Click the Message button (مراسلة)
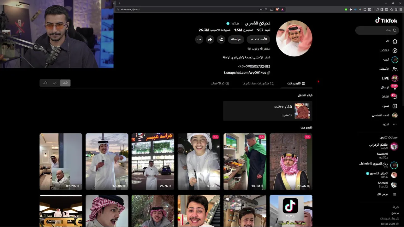This screenshot has height=227, width=404. [236, 39]
